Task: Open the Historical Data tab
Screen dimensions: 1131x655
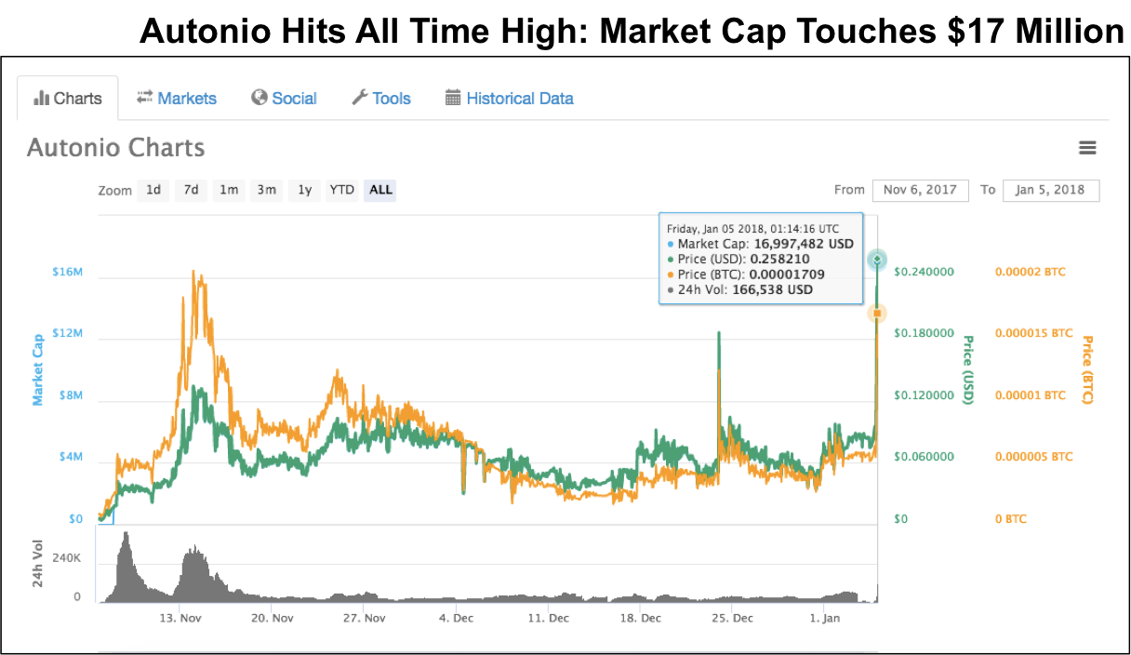Action: coord(509,98)
